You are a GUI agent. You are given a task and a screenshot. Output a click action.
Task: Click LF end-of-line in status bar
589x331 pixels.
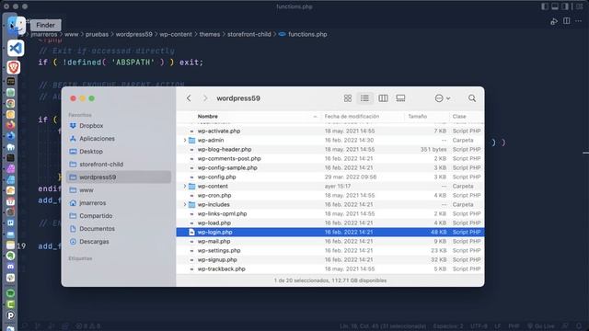click(x=497, y=326)
